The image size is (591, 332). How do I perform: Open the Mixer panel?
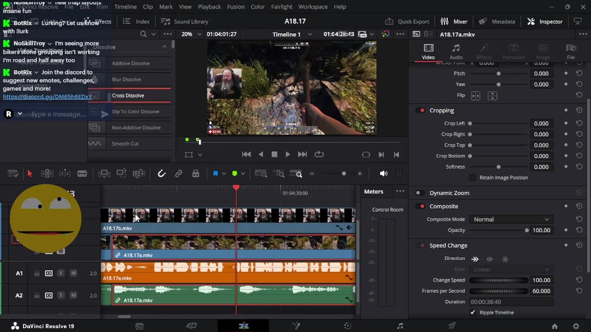click(454, 22)
